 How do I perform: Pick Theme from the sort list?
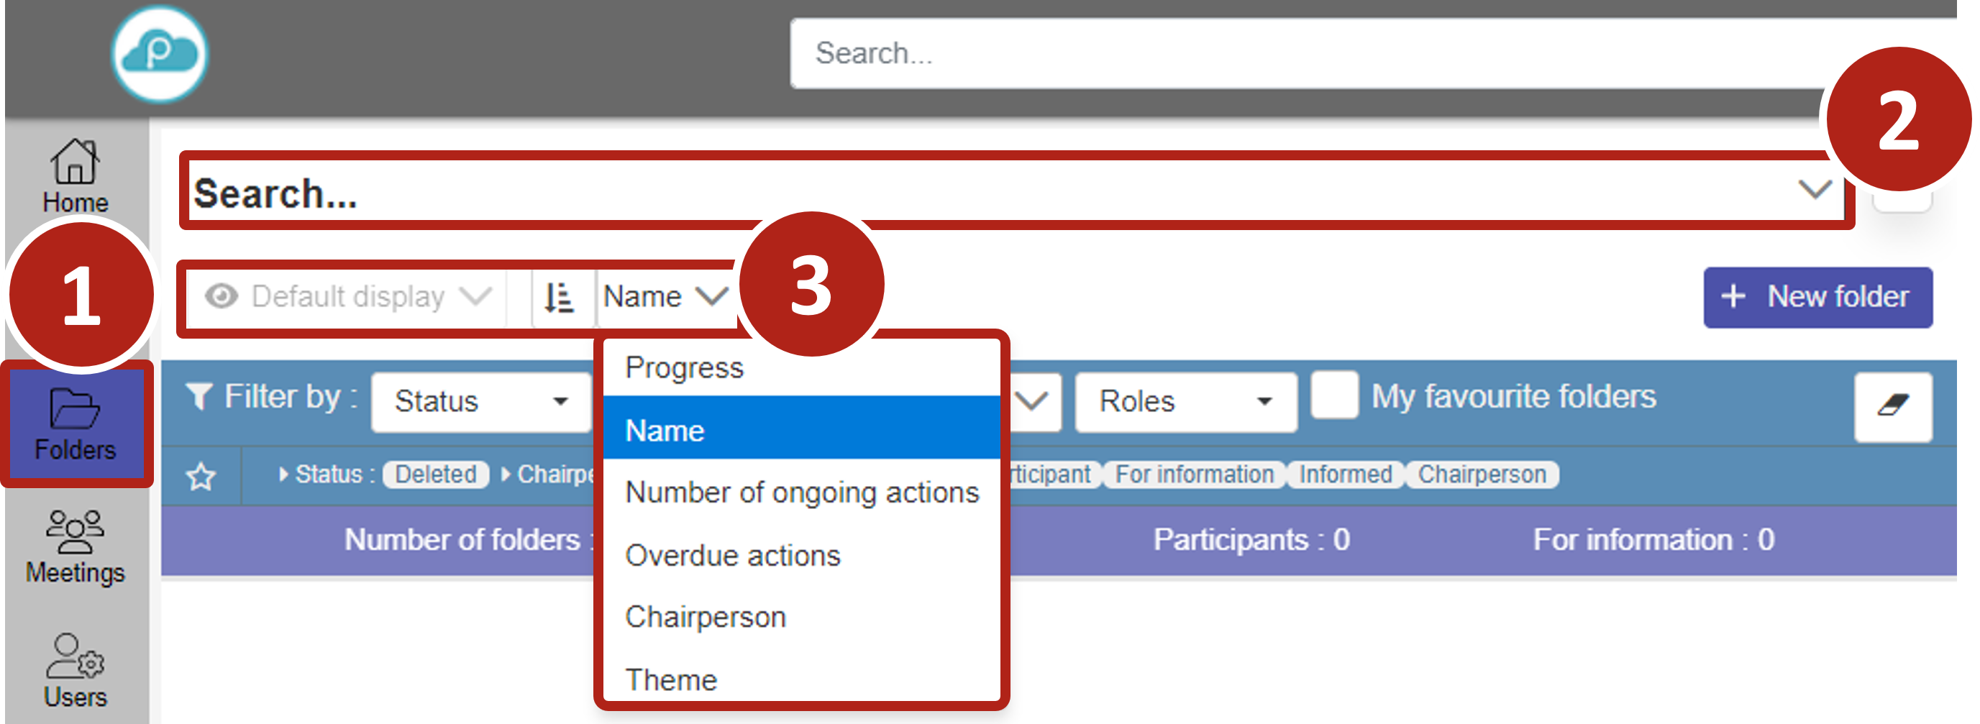point(671,679)
